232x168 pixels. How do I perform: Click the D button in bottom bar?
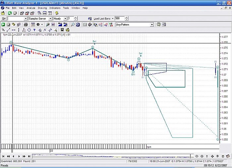click(x=218, y=156)
